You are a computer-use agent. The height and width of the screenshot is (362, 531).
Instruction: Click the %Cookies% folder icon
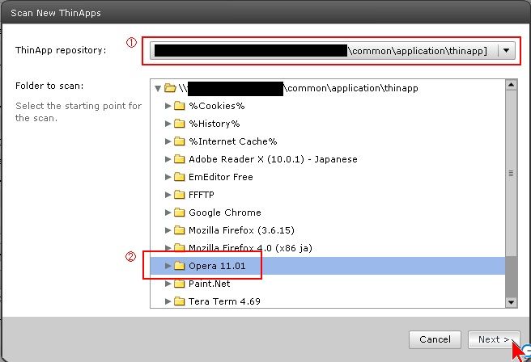(x=179, y=106)
